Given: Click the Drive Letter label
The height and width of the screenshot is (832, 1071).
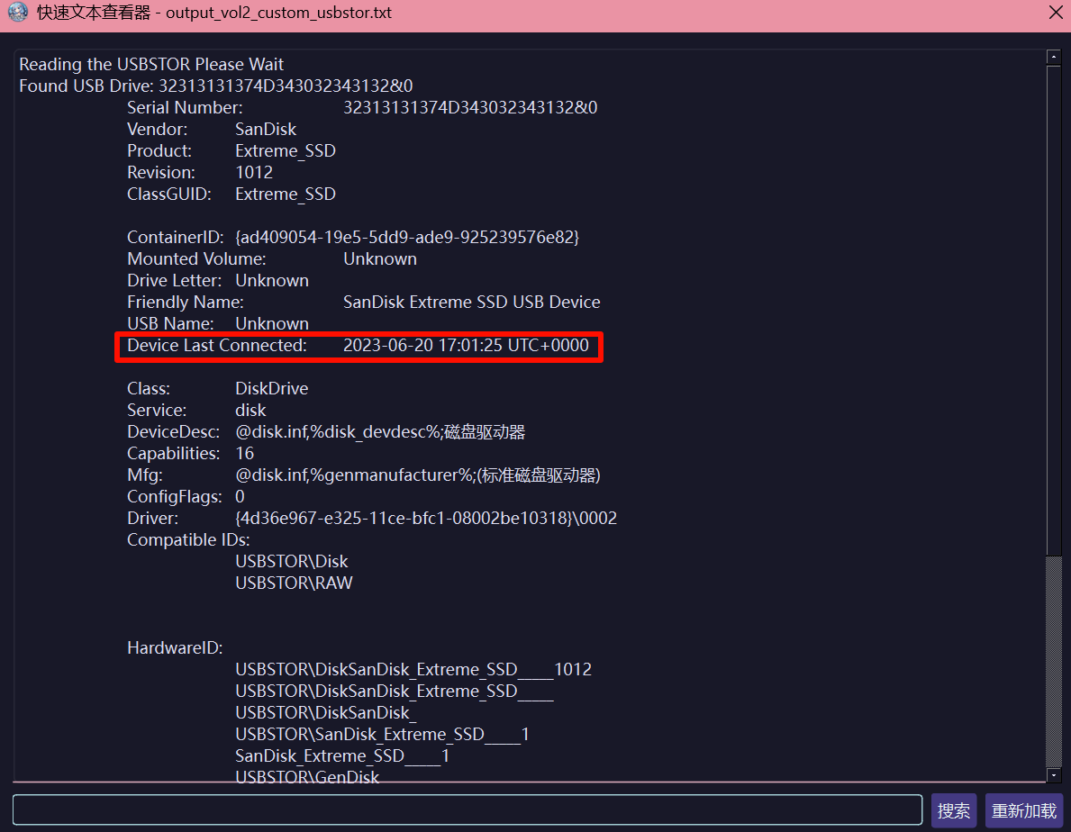Looking at the screenshot, I should pyautogui.click(x=174, y=281).
